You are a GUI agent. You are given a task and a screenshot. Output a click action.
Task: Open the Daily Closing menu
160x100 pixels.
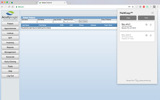pyautogui.click(x=10, y=62)
